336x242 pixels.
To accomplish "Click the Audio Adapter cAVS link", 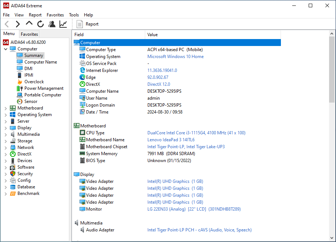I will [x=200, y=230].
